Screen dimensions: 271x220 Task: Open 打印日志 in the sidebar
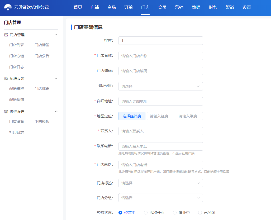click(17, 132)
